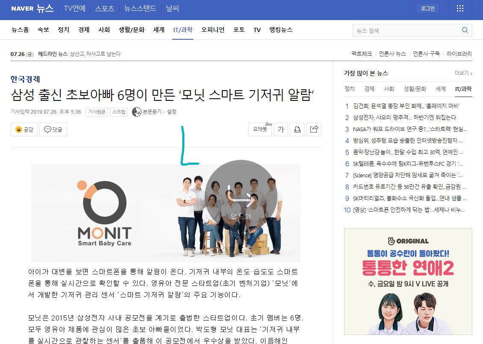Click the 뉴스 logo link
Viewport: 483px width, 344px height.
coord(45,8)
